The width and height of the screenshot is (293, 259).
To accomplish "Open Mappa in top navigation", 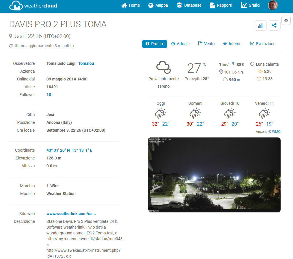I will pyautogui.click(x=158, y=5).
